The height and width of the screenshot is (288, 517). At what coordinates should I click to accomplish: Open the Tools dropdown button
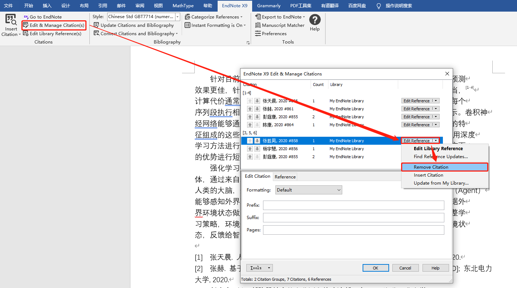(259, 268)
